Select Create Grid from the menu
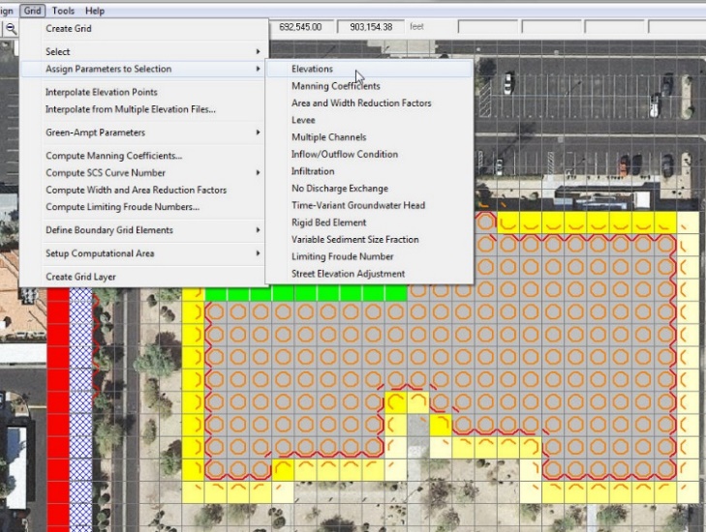Screen dimensions: 706x532 point(69,29)
